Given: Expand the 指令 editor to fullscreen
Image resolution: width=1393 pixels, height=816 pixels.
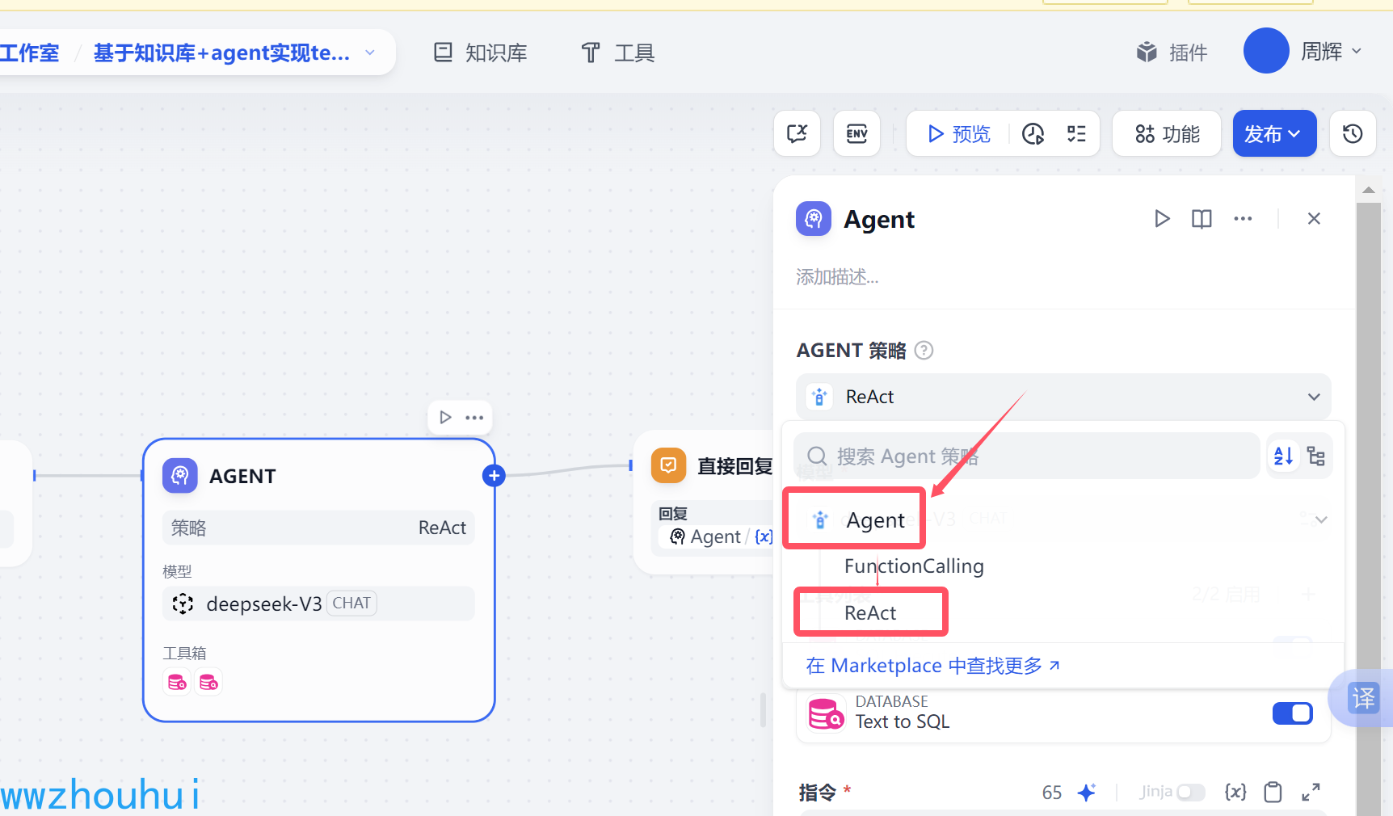Looking at the screenshot, I should click(1311, 792).
